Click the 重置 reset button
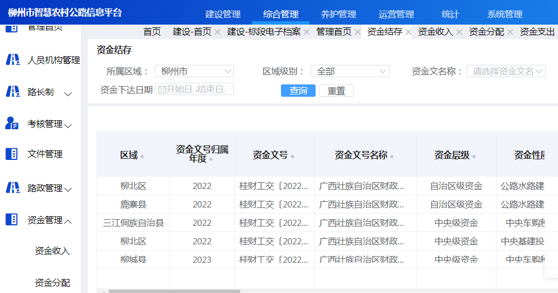 click(336, 91)
